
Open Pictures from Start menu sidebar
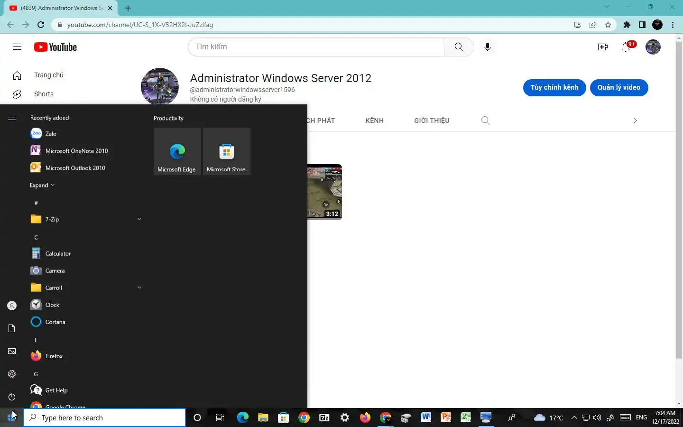[12, 351]
